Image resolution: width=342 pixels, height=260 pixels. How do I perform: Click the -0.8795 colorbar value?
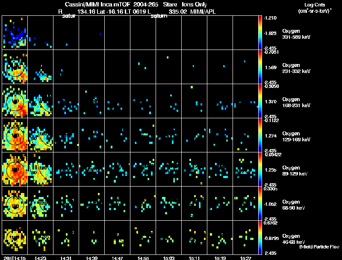pos(271,239)
